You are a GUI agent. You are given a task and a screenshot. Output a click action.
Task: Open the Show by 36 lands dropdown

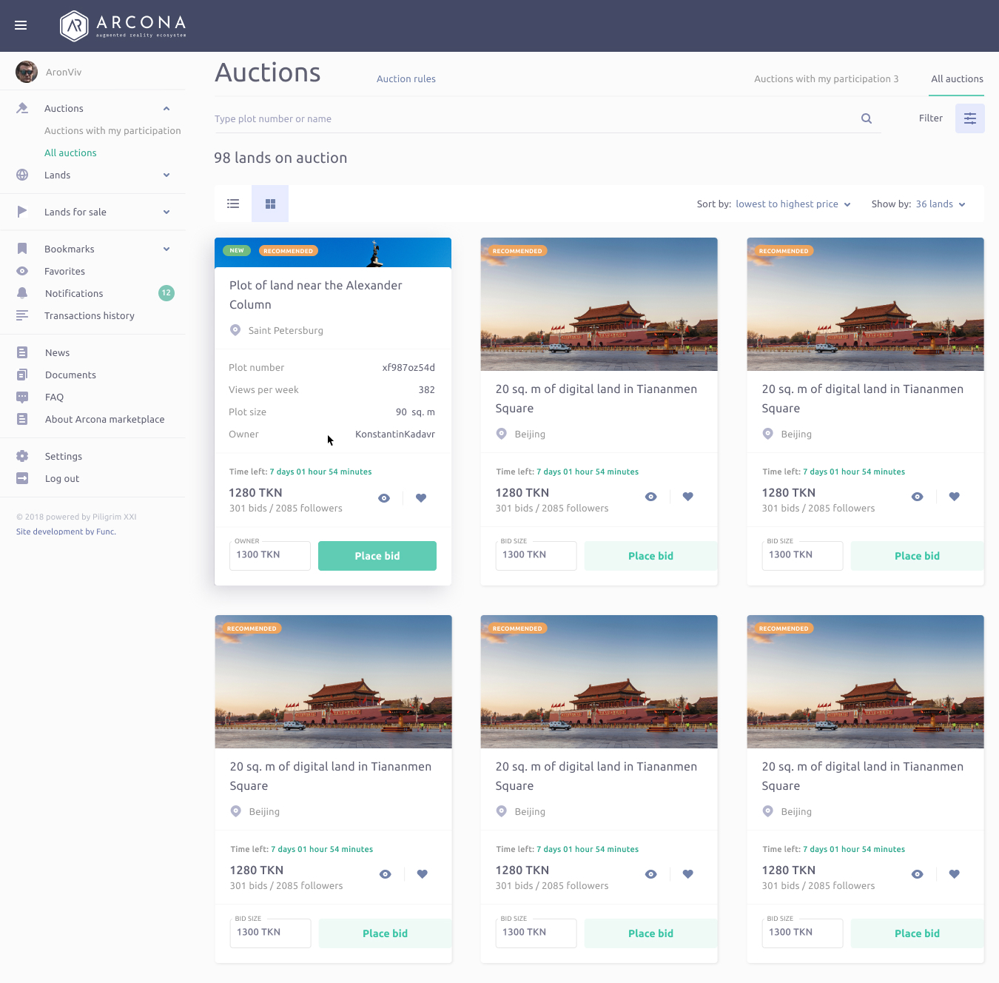point(940,204)
